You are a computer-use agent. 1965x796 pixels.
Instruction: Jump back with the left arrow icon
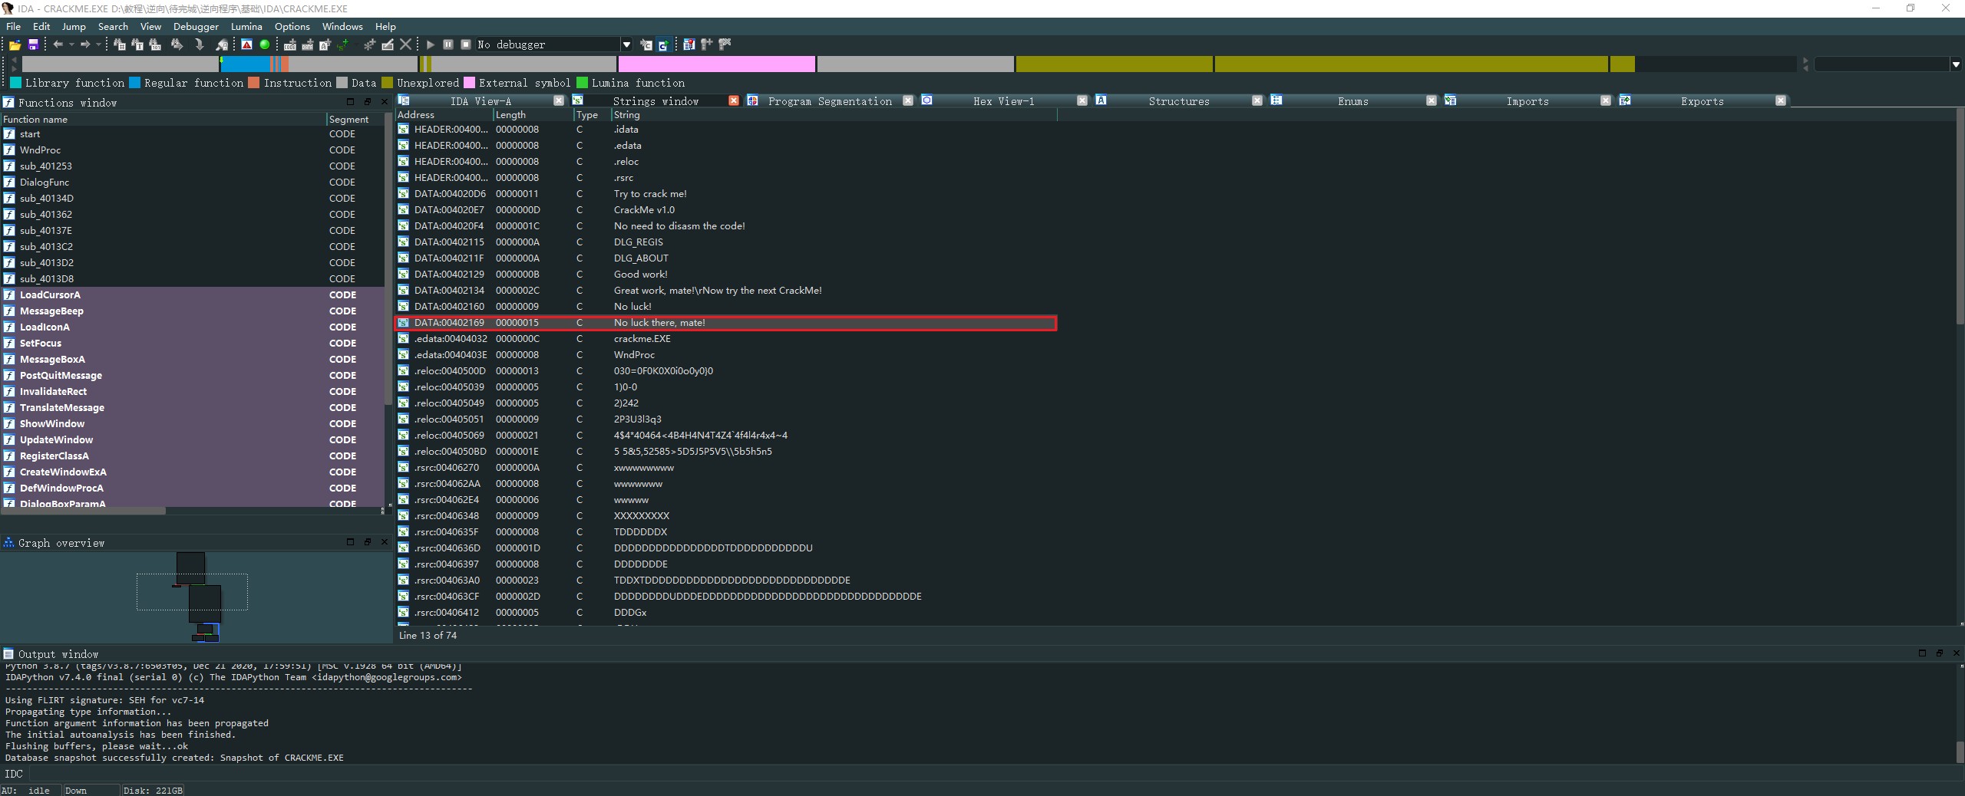[58, 44]
